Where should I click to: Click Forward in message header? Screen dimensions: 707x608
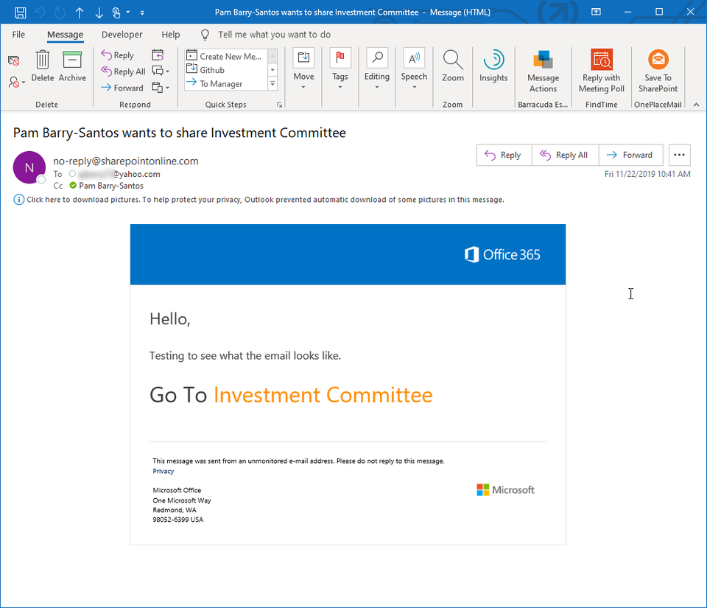click(630, 156)
